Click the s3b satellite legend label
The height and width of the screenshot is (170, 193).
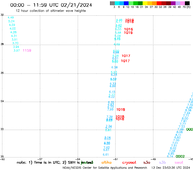click(162, 162)
